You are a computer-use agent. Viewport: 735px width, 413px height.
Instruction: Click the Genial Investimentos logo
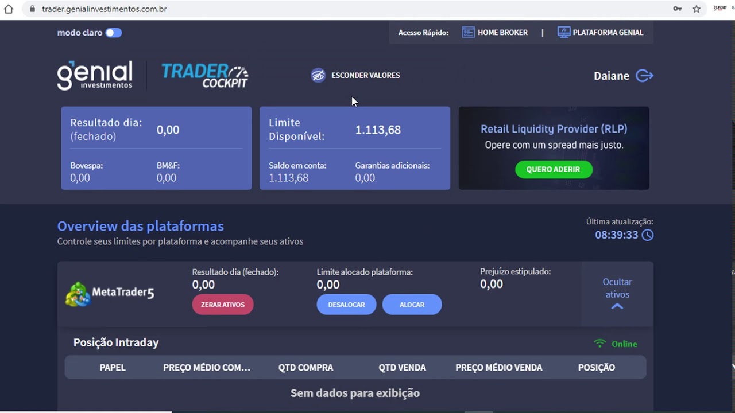coord(95,75)
